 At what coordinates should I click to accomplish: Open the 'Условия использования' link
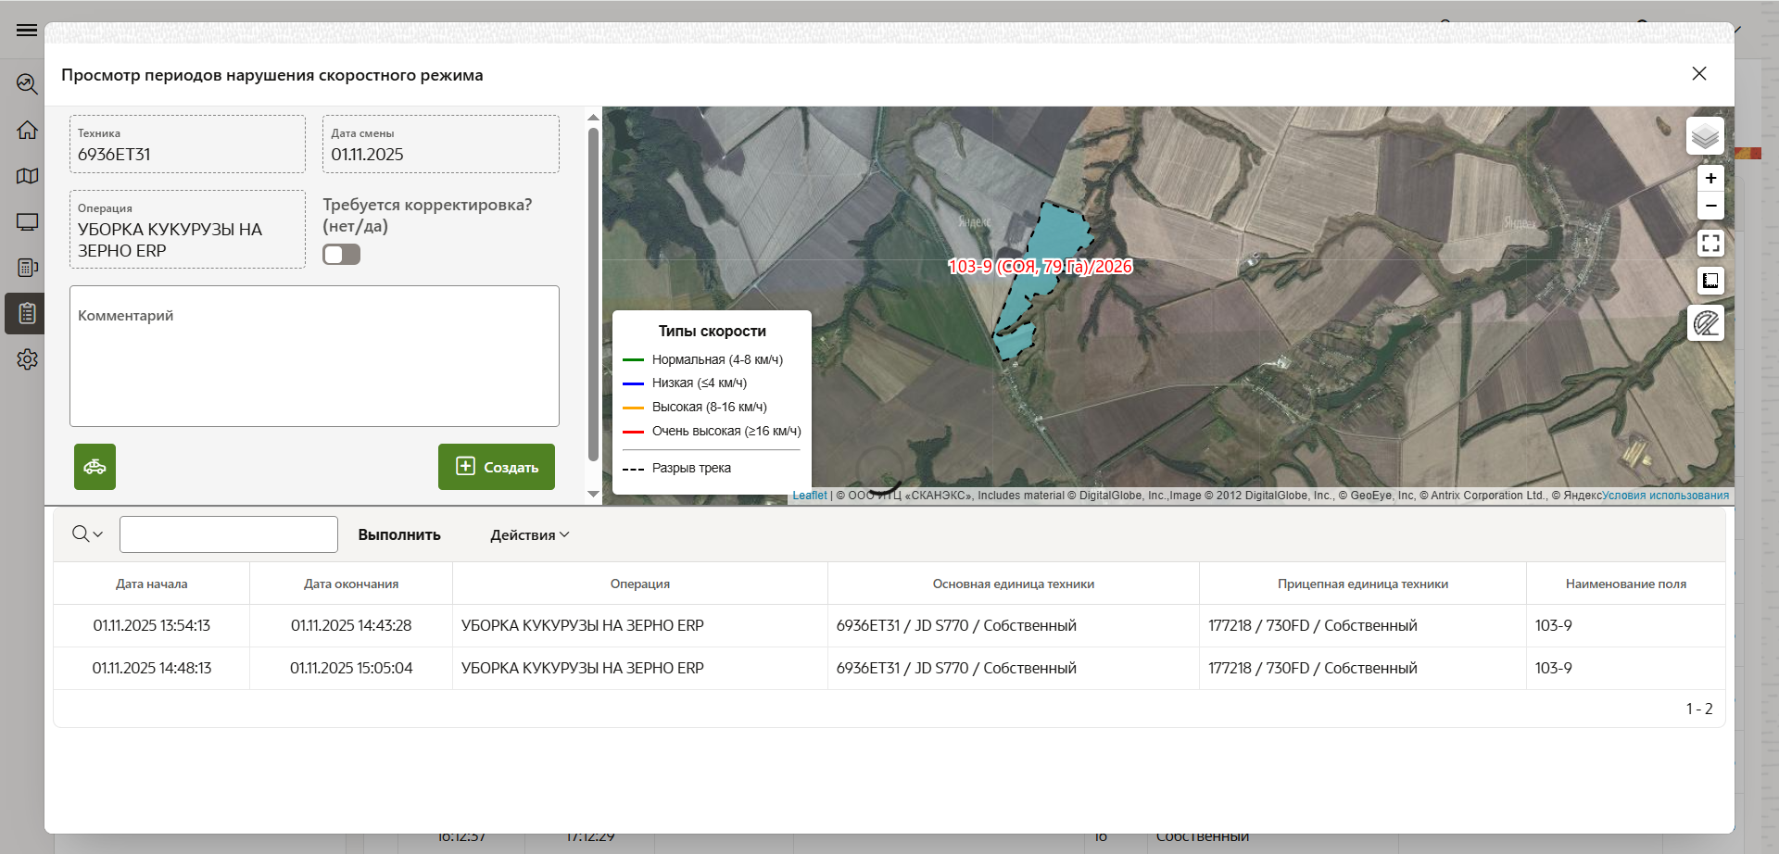1665,496
